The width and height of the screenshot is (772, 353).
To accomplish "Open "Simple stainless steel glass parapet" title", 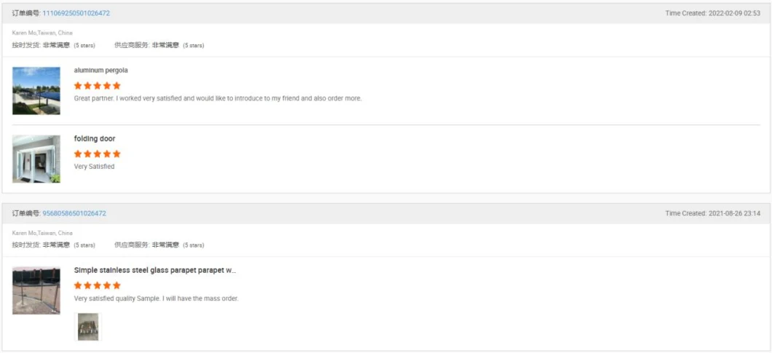I will pyautogui.click(x=154, y=270).
